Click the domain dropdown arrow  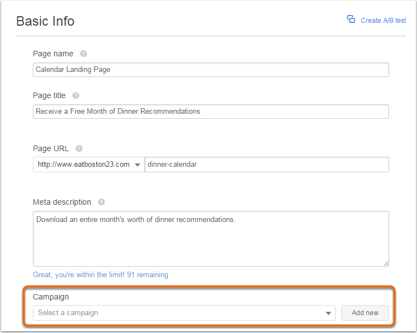[138, 165]
